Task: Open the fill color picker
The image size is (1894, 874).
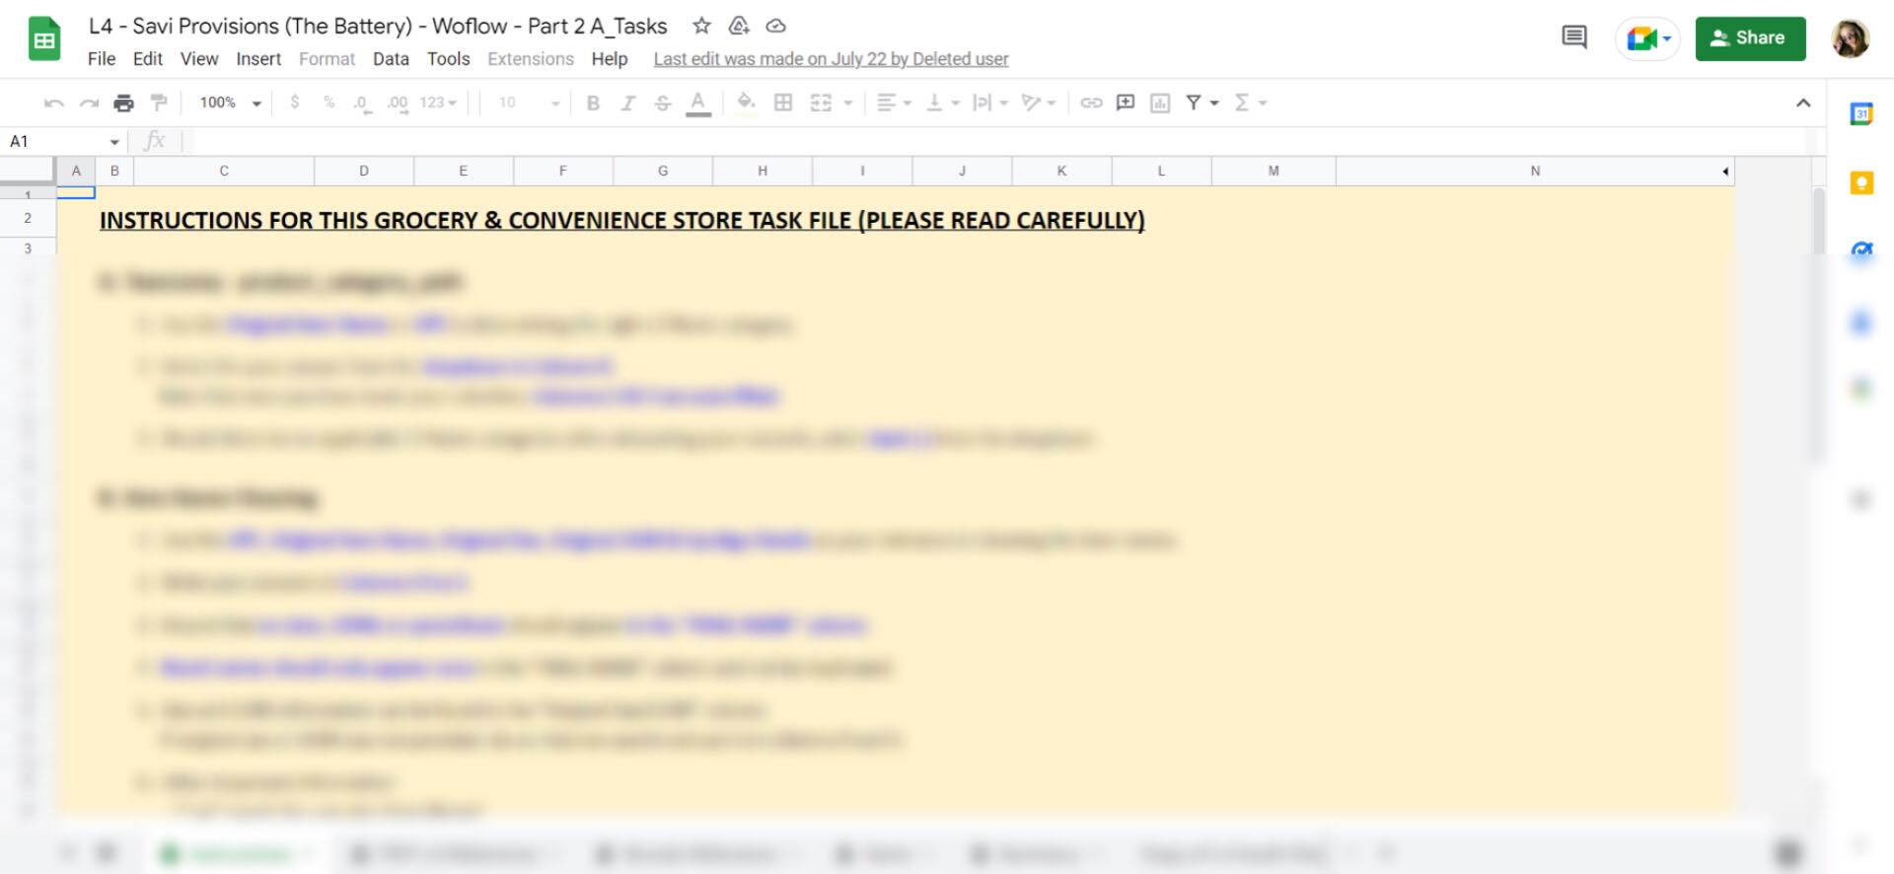Action: point(747,103)
